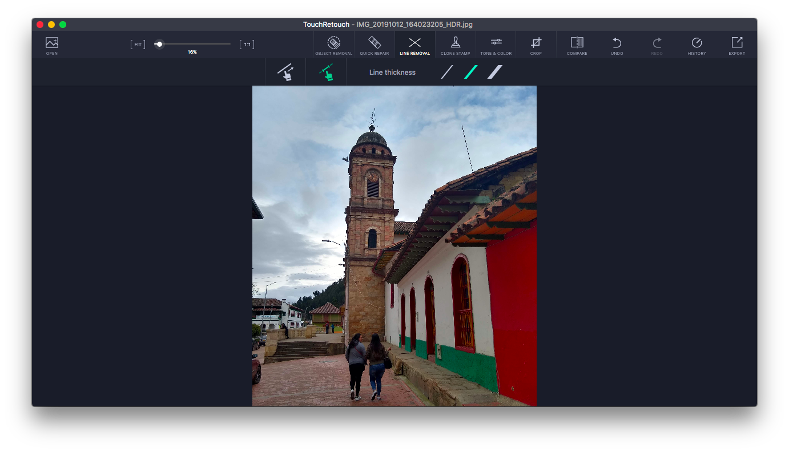Image resolution: width=789 pixels, height=452 pixels.
Task: Choose the line remover mode icon
Action: (x=285, y=72)
